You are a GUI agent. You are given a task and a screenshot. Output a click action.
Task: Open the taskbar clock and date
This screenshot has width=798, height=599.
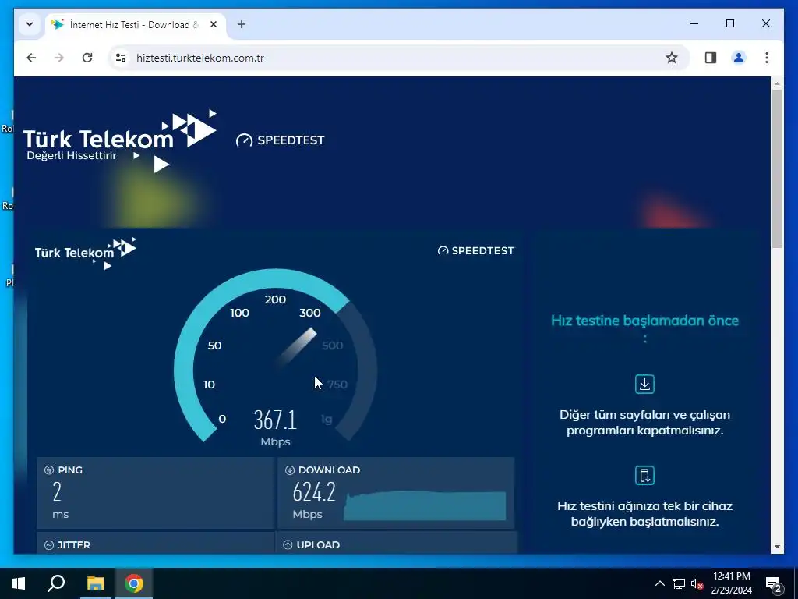[731, 583]
